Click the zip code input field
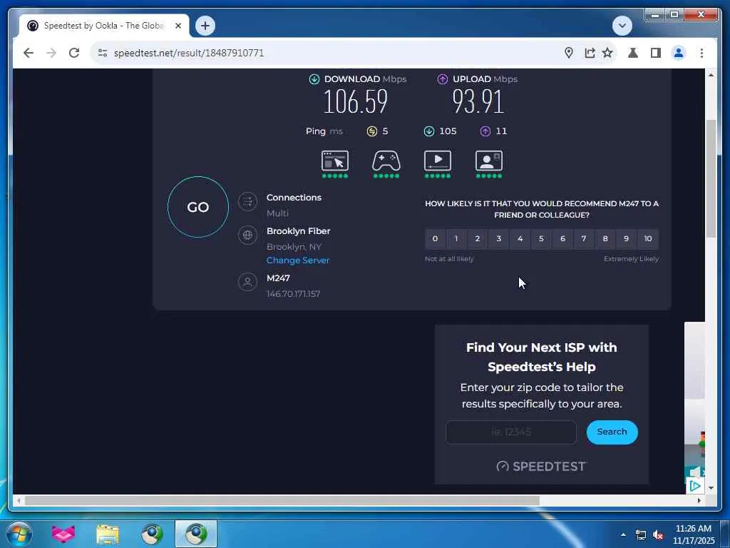Viewport: 730px width, 548px height. pos(510,432)
